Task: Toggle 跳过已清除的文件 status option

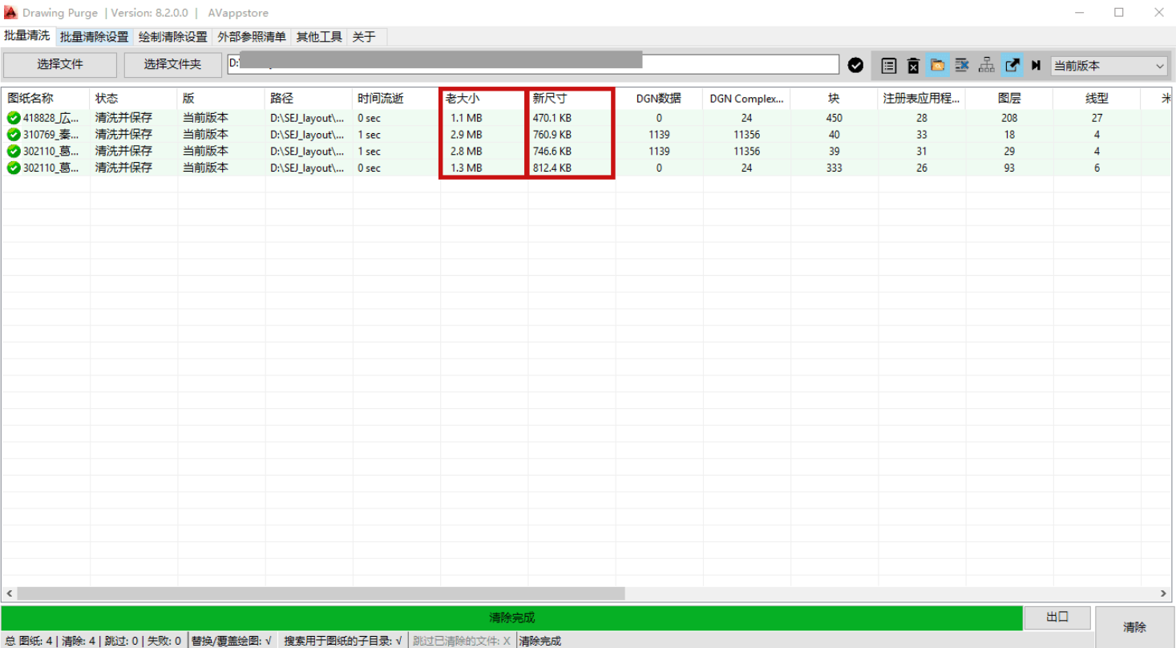Action: coord(462,641)
